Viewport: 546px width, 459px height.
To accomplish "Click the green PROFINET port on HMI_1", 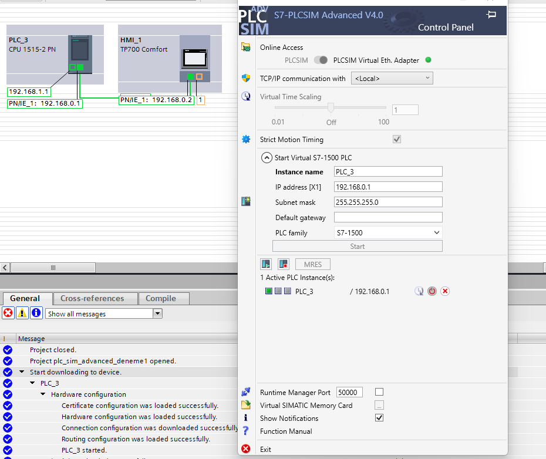I will click(x=190, y=77).
